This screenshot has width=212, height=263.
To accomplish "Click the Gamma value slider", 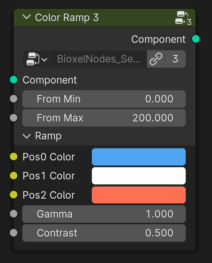I will pyautogui.click(x=104, y=214).
